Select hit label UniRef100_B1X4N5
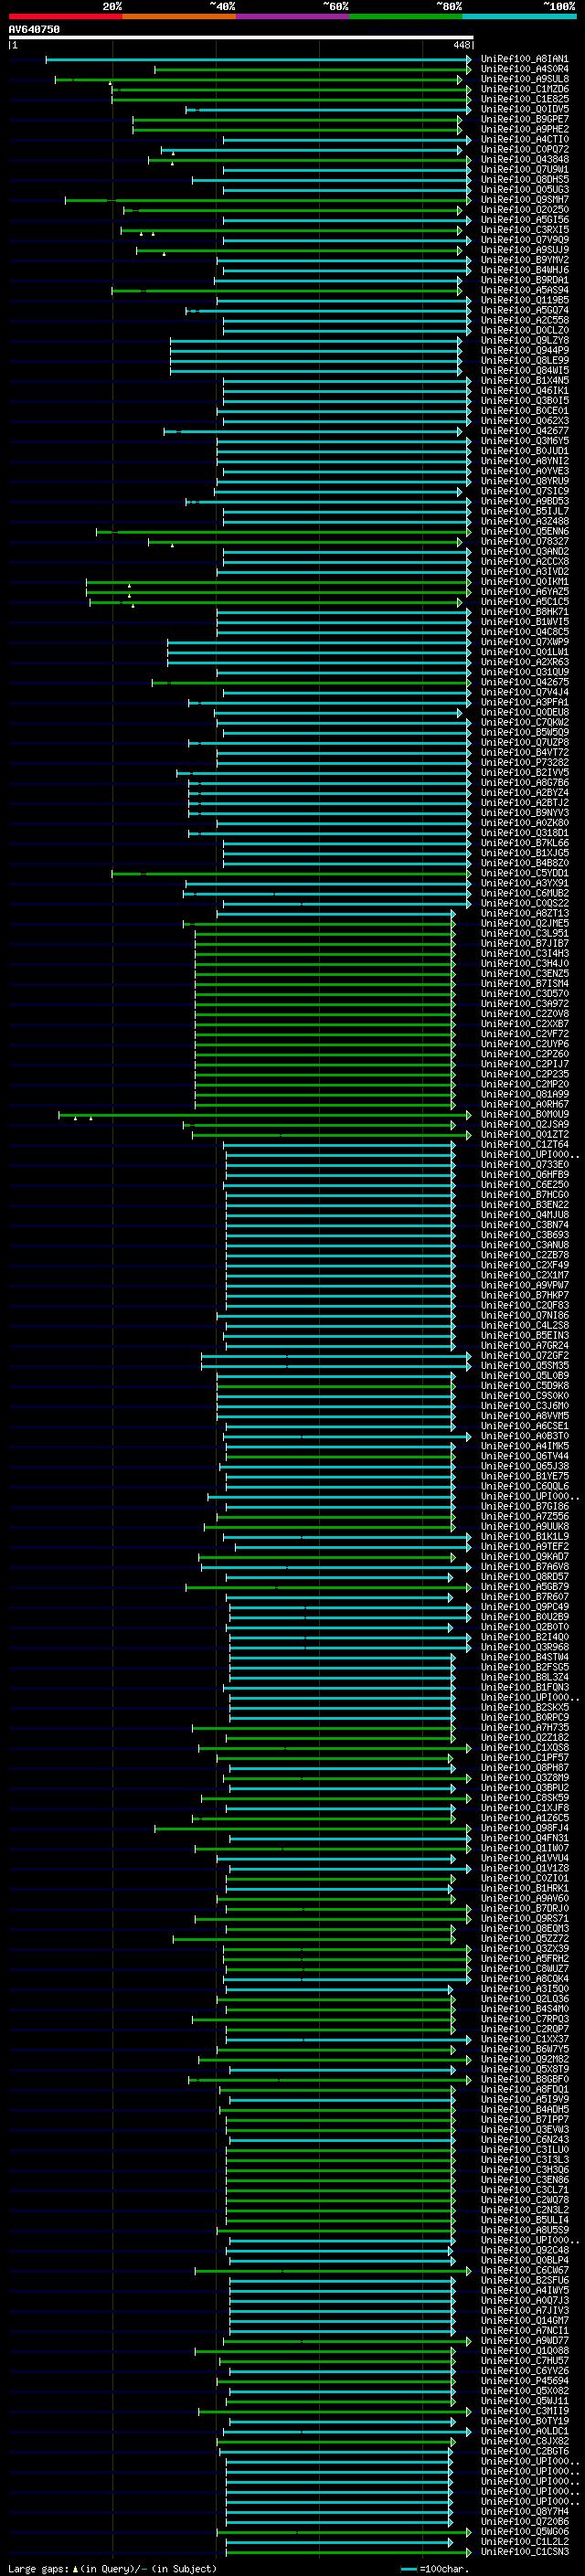585x2576 pixels. [x=525, y=380]
